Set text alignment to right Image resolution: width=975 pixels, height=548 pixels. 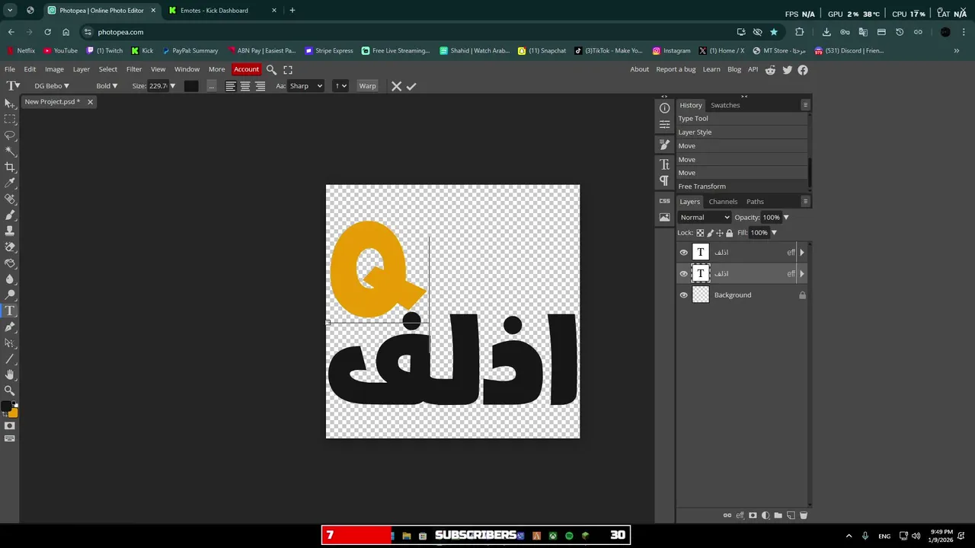coord(260,86)
